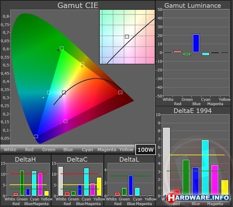The height and width of the screenshot is (207, 233).
Task: Open the Cyan color tab
Action: [x=87, y=150]
